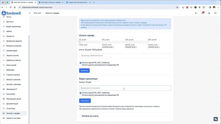Open the browser profile avatar
221x124 pixels.
click(214, 7)
